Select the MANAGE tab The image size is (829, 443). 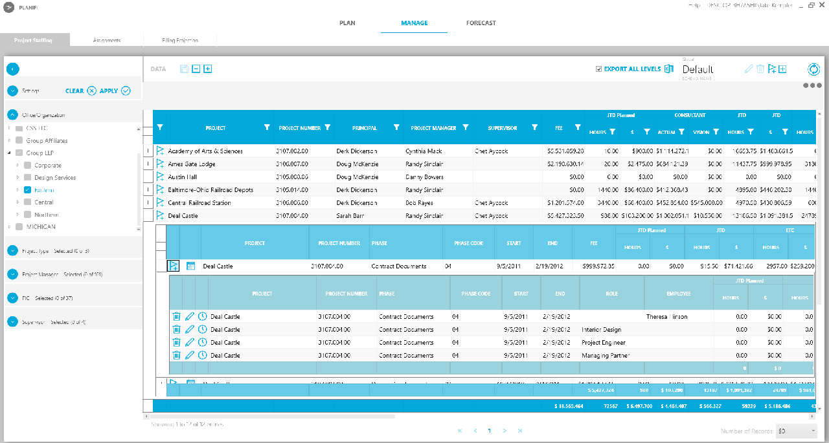(x=414, y=23)
